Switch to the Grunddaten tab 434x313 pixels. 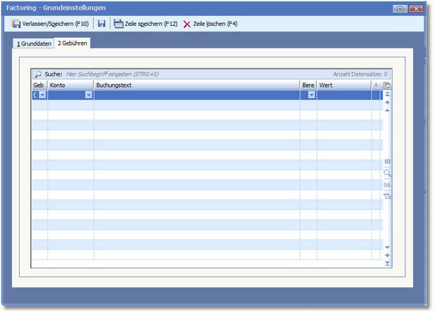click(x=34, y=43)
